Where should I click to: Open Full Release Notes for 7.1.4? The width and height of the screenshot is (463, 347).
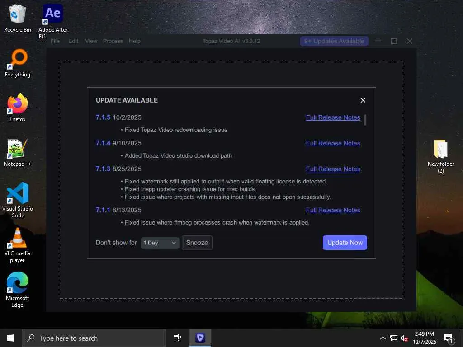click(333, 143)
